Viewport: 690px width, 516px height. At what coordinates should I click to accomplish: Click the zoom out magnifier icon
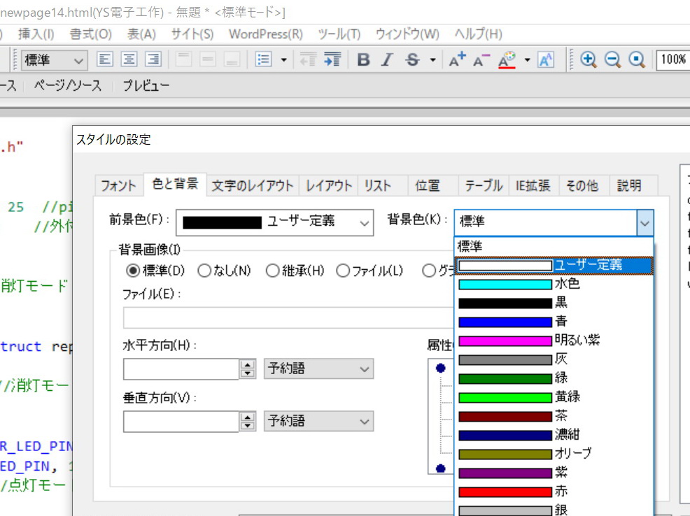(612, 60)
